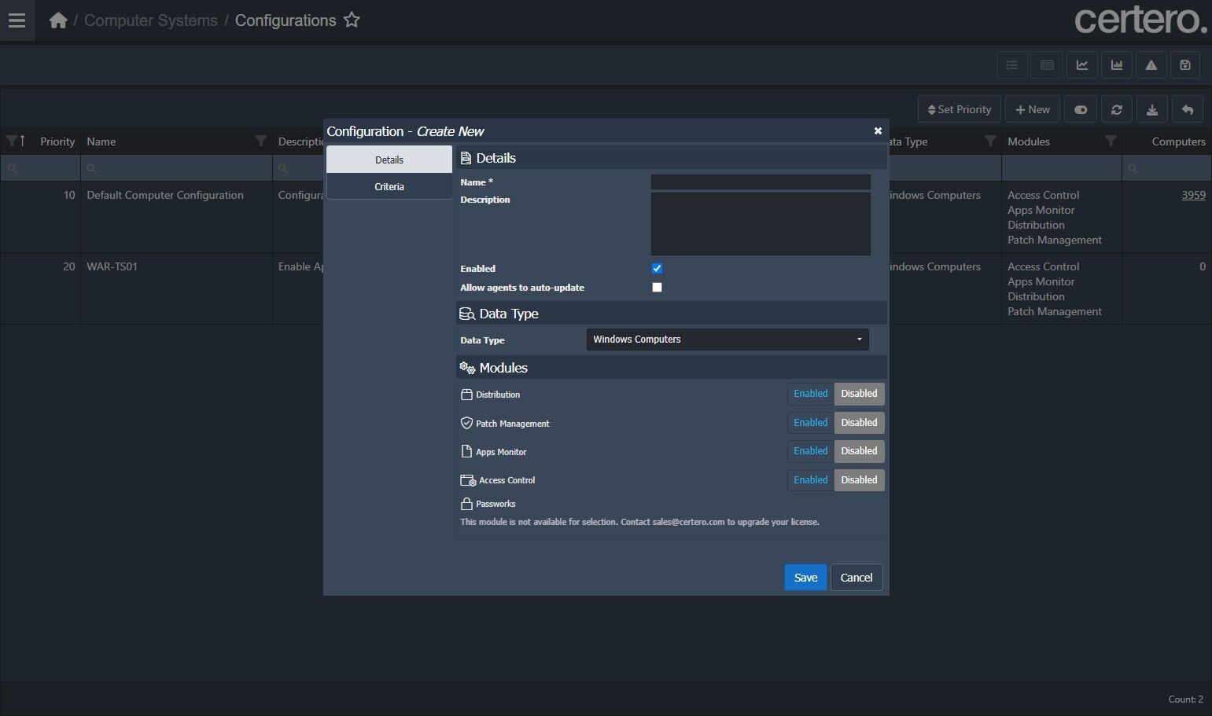Set Patch Management module to Disabled
This screenshot has height=716, width=1212.
(859, 423)
